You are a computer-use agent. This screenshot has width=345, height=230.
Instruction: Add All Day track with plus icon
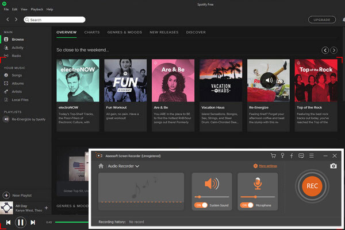(x=47, y=208)
